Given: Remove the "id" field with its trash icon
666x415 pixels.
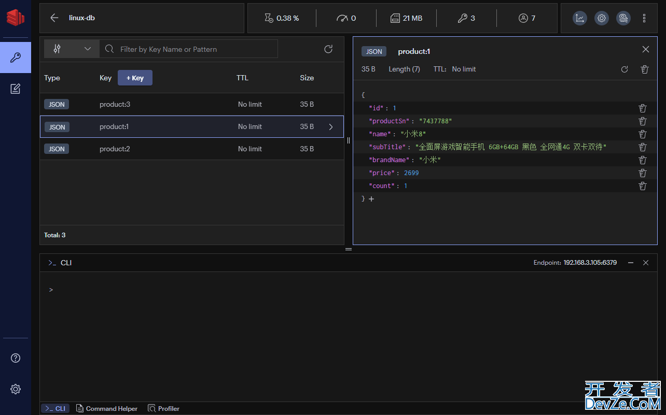Looking at the screenshot, I should (x=643, y=108).
